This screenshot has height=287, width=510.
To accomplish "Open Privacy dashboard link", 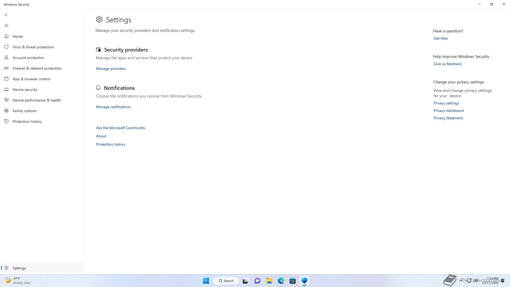I will (x=448, y=111).
